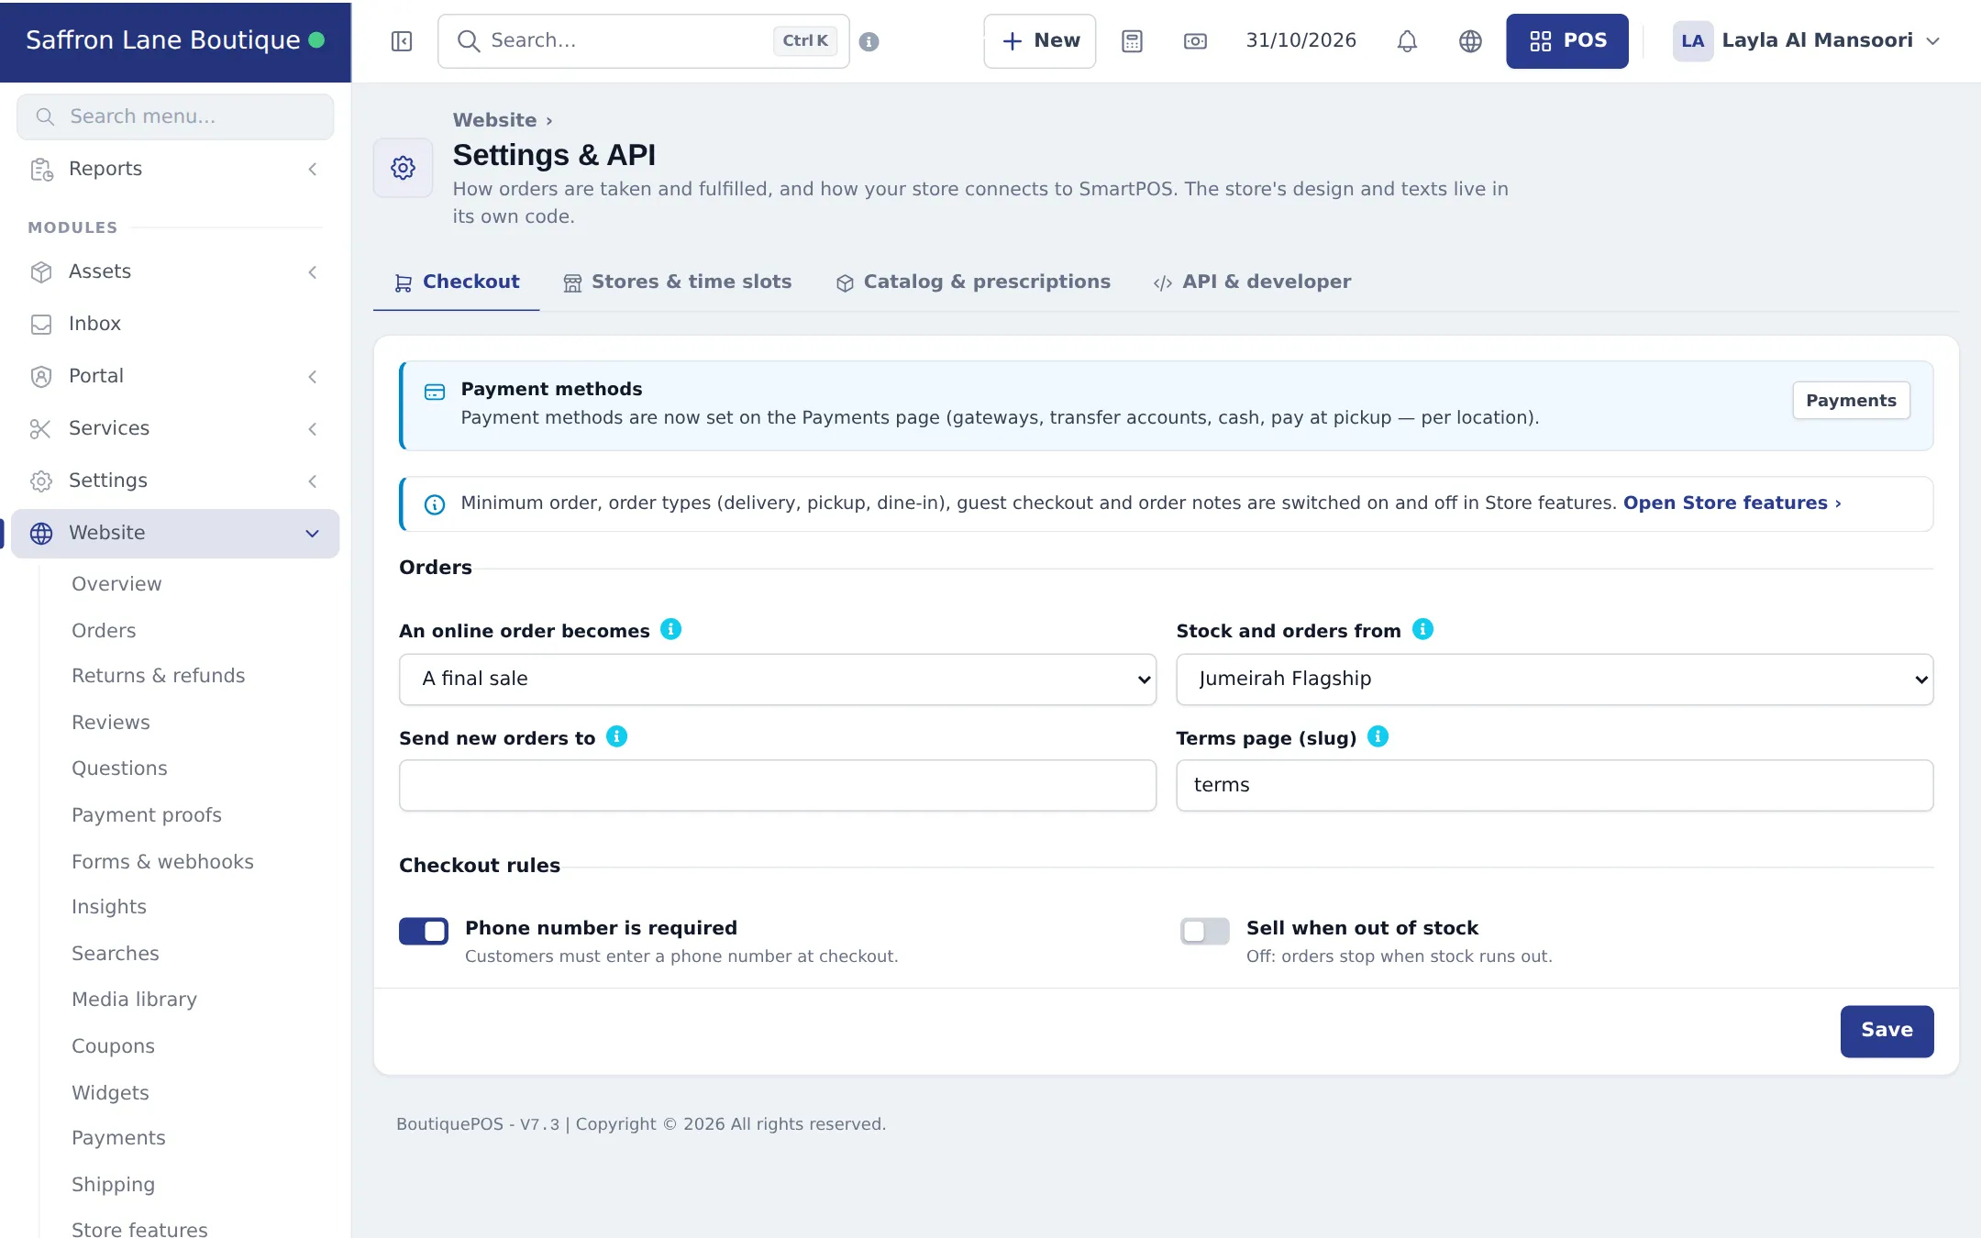Click the Send new orders to input field
The height and width of the screenshot is (1238, 1981).
(x=778, y=786)
